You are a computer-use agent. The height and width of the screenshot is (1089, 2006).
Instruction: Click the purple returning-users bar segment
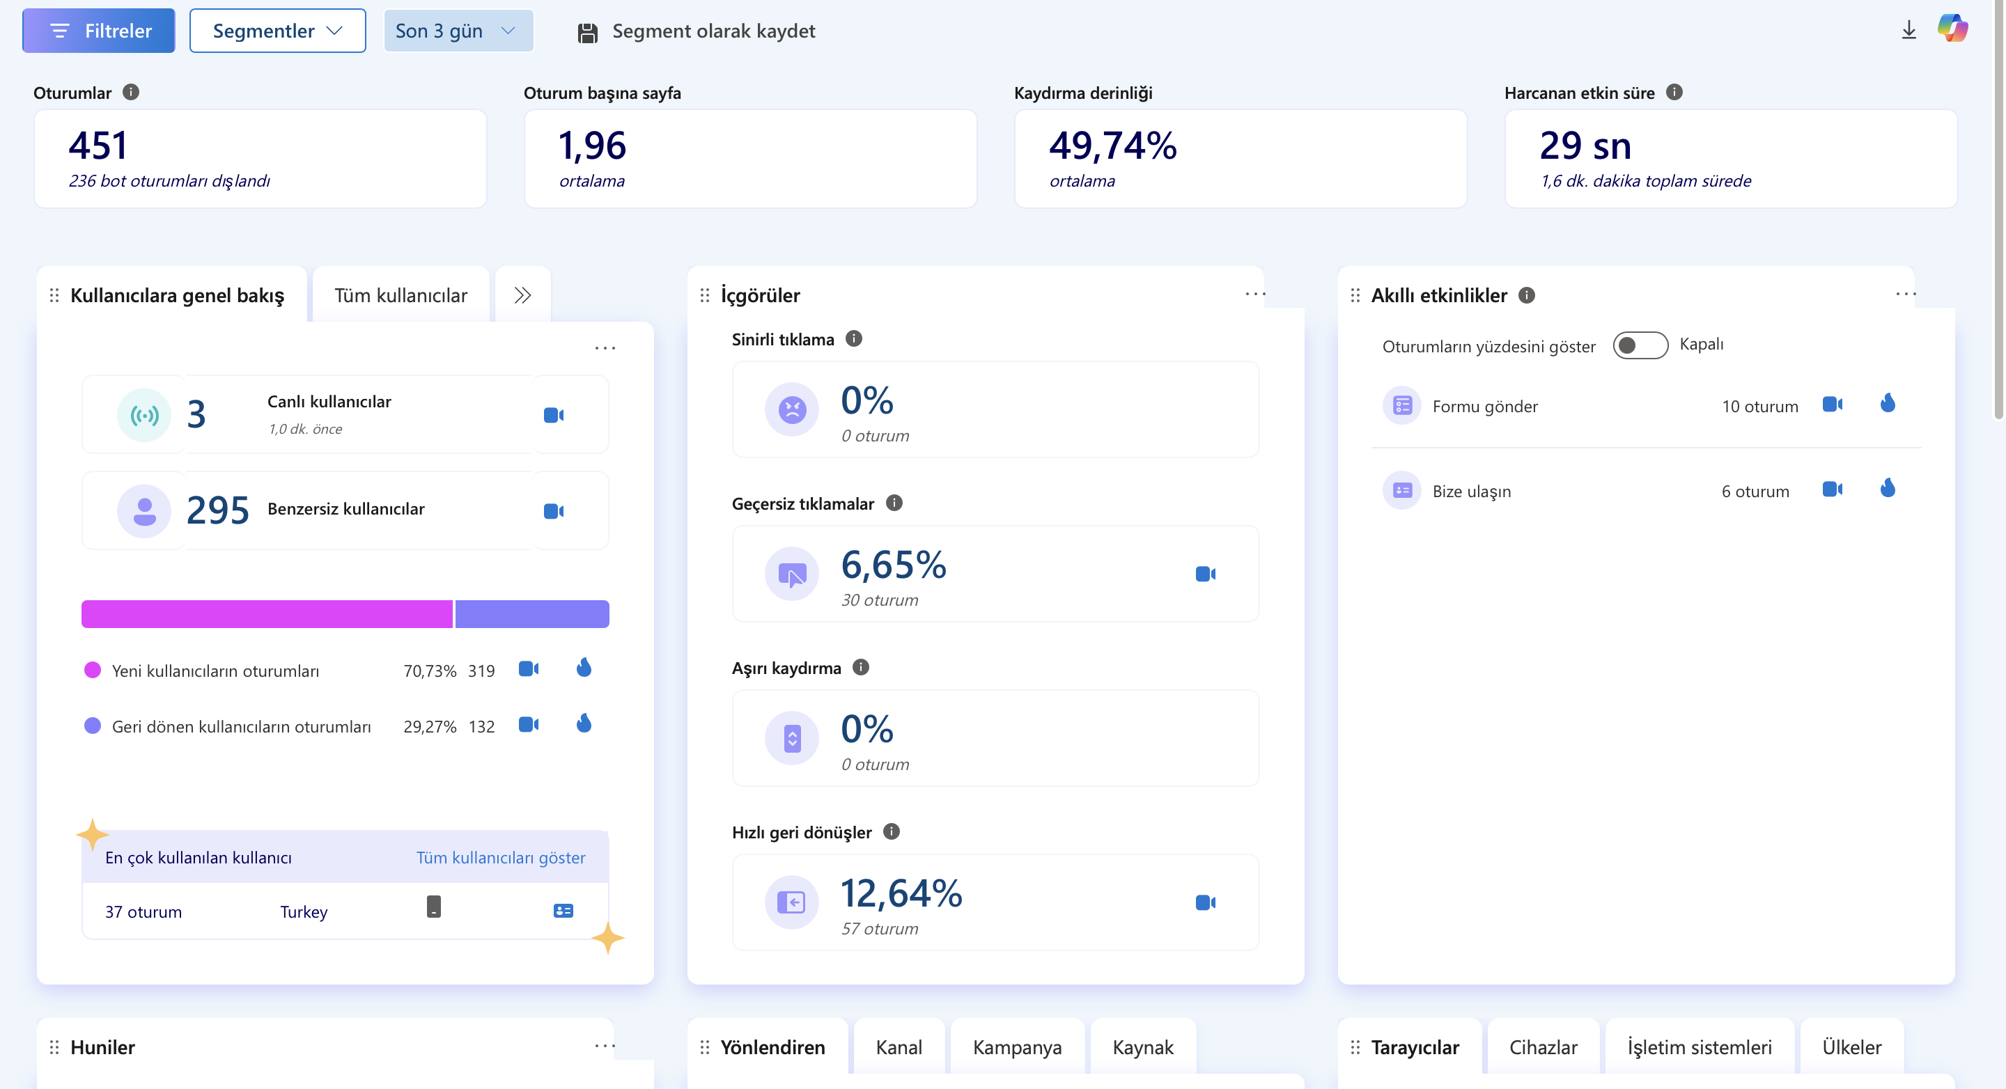click(x=532, y=614)
